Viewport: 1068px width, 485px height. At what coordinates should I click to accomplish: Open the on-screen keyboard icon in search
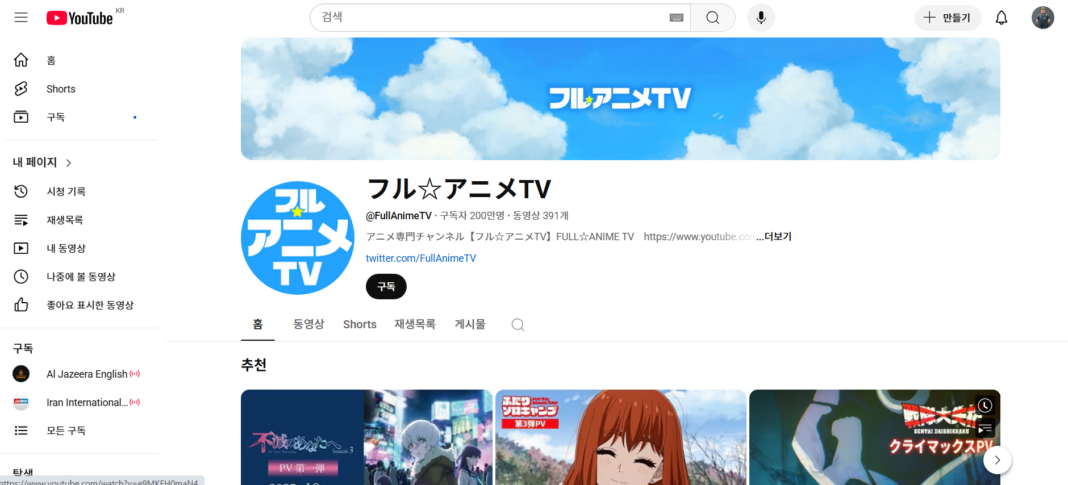click(x=676, y=18)
